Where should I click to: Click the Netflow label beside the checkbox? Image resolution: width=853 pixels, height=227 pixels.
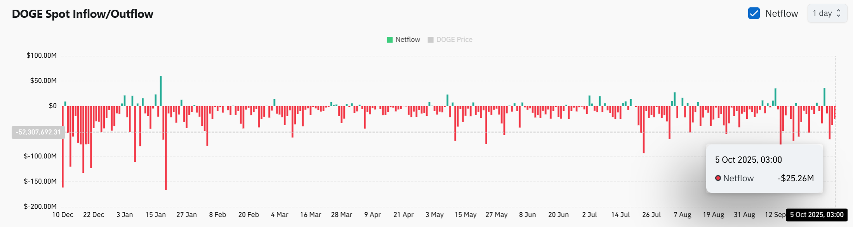[781, 14]
